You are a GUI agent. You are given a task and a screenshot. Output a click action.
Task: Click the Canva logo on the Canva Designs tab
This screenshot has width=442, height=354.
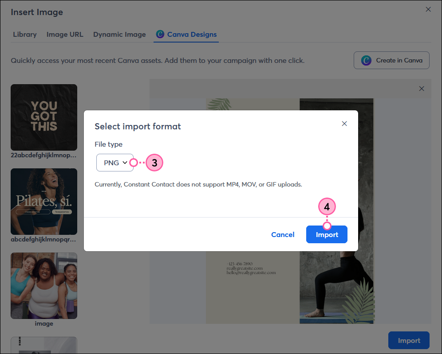coord(160,34)
